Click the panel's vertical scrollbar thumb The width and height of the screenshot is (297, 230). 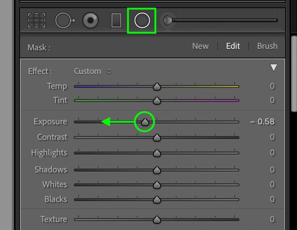294,74
